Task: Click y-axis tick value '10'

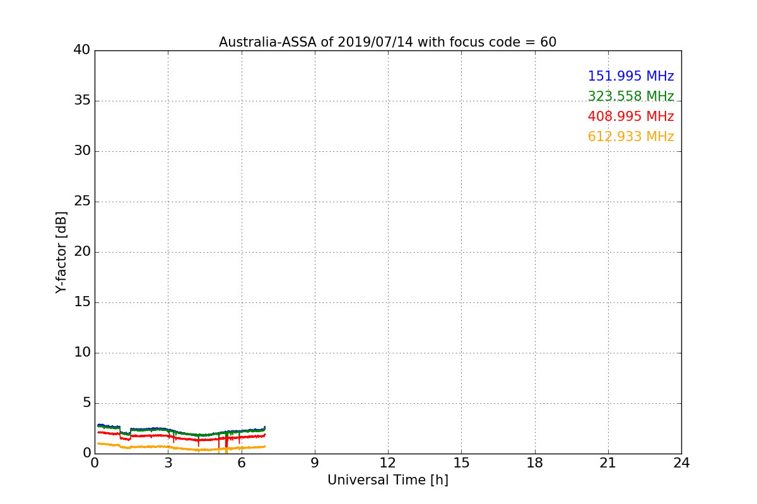Action: click(x=82, y=353)
